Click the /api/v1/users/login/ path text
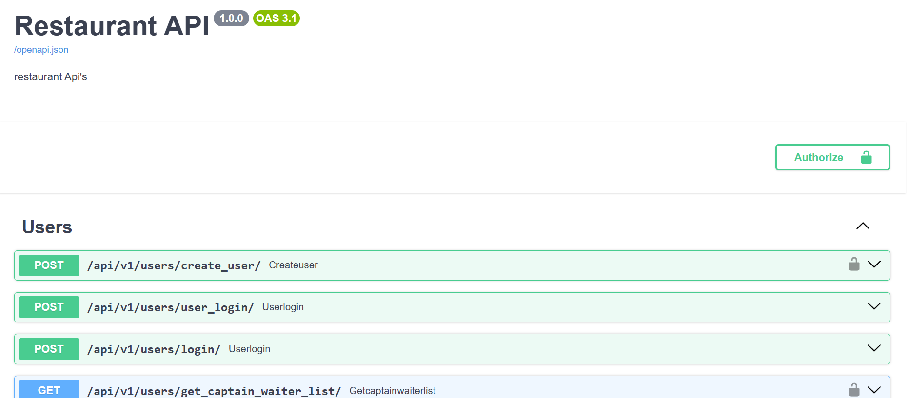 coord(154,350)
